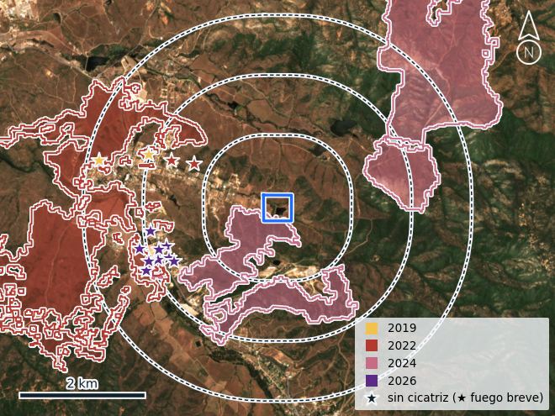
Task: Click the yellow 2019 legend swatch
Action: pyautogui.click(x=372, y=328)
